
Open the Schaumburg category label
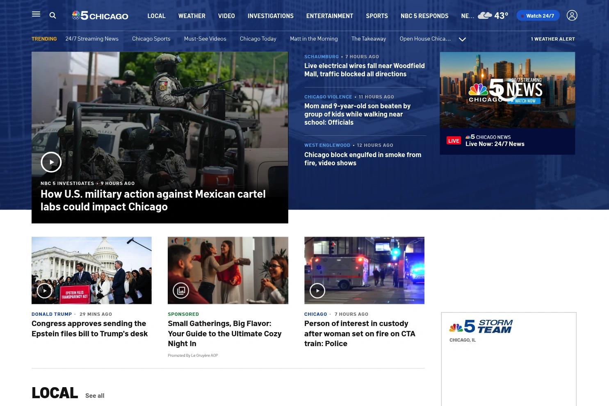click(322, 57)
